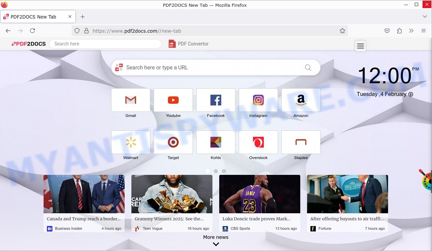The width and height of the screenshot is (432, 251).
Task: Click the More news label
Action: (216, 237)
